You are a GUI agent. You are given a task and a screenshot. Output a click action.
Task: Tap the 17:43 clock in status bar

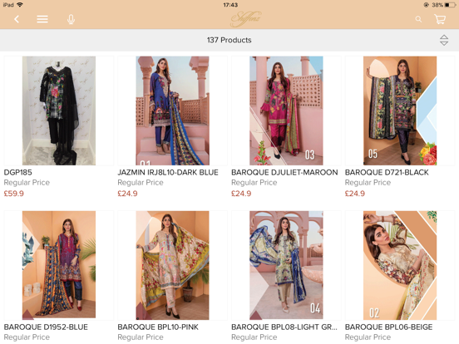(230, 5)
